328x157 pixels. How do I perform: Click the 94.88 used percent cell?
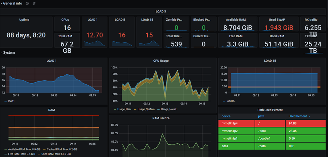click(x=305, y=123)
